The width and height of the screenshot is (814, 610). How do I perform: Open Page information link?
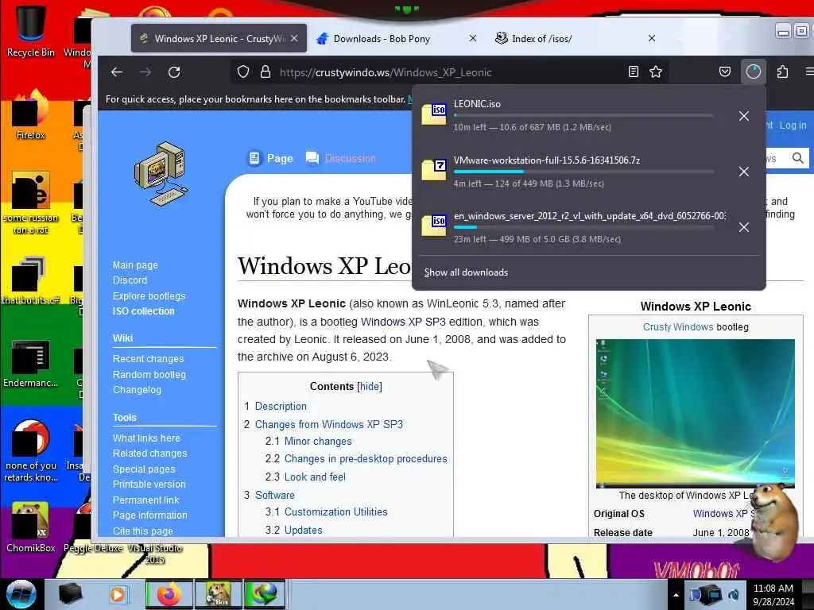click(150, 515)
